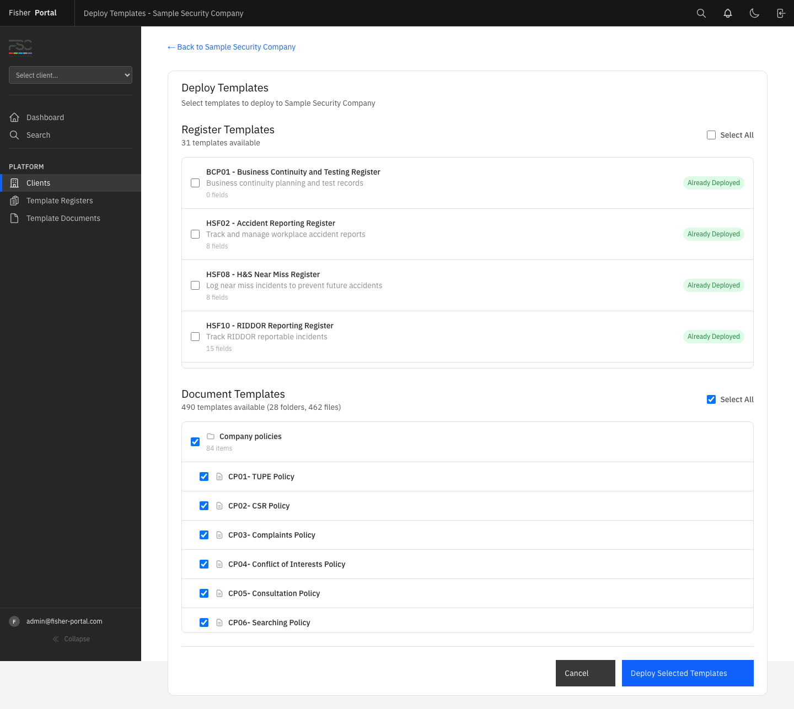Open the notifications bell icon
Viewport: 794px width, 709px height.
[727, 13]
